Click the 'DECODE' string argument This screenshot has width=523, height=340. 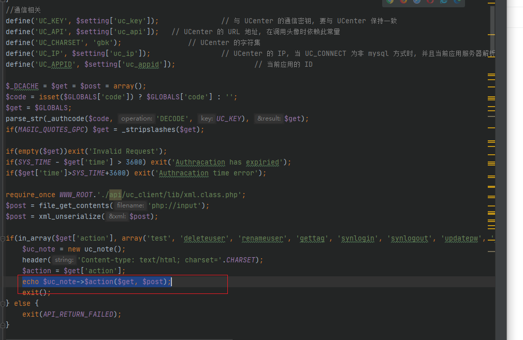(172, 119)
